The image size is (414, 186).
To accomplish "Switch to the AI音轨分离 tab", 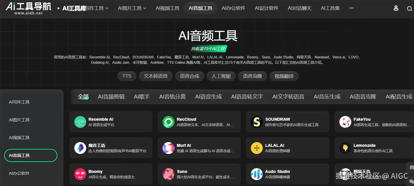I will point(172,97).
